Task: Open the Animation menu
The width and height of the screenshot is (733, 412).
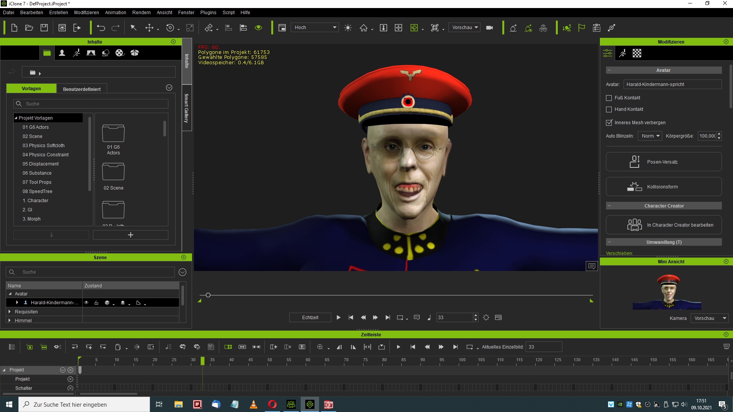Action: pyautogui.click(x=116, y=12)
